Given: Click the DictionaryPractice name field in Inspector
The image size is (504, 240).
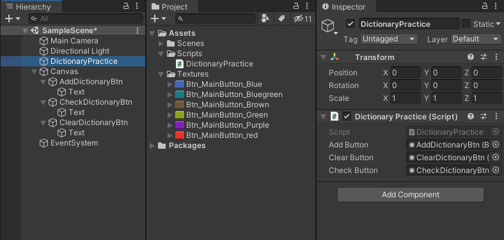Looking at the screenshot, I should point(409,24).
